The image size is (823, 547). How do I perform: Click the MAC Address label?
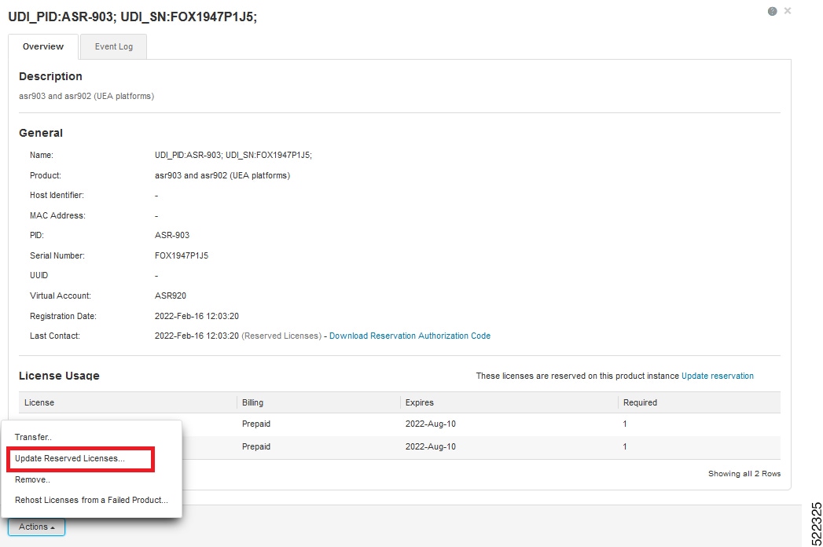[x=57, y=216]
